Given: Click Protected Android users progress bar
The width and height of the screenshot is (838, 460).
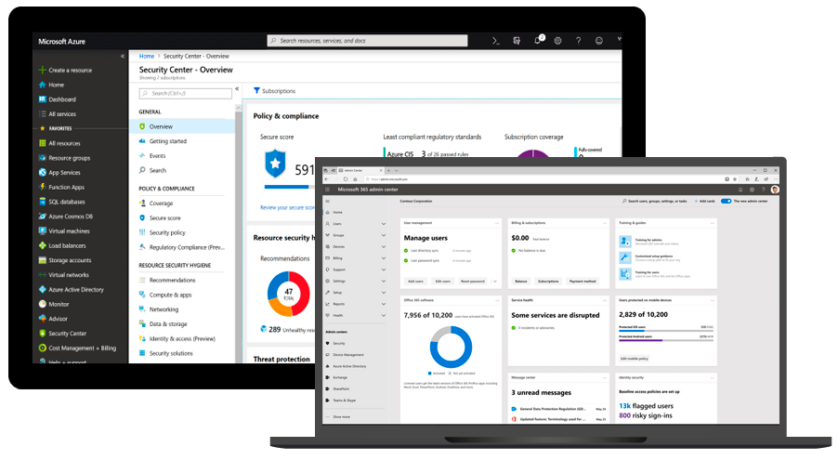Looking at the screenshot, I should 666,340.
